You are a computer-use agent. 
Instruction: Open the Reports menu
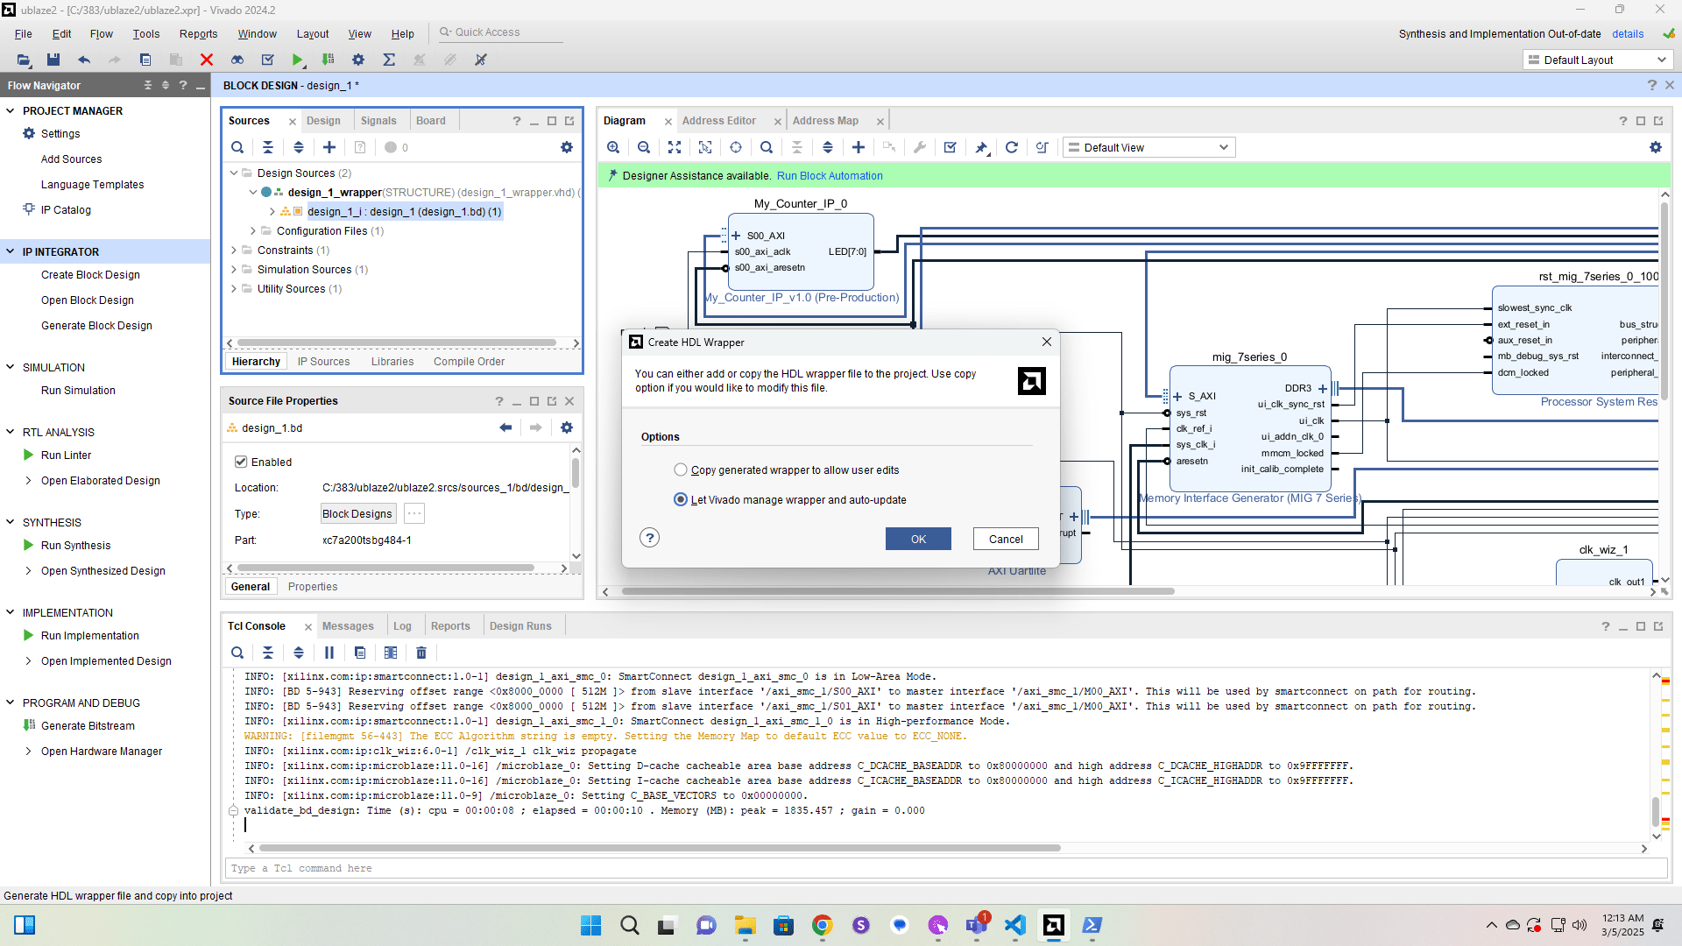click(198, 34)
